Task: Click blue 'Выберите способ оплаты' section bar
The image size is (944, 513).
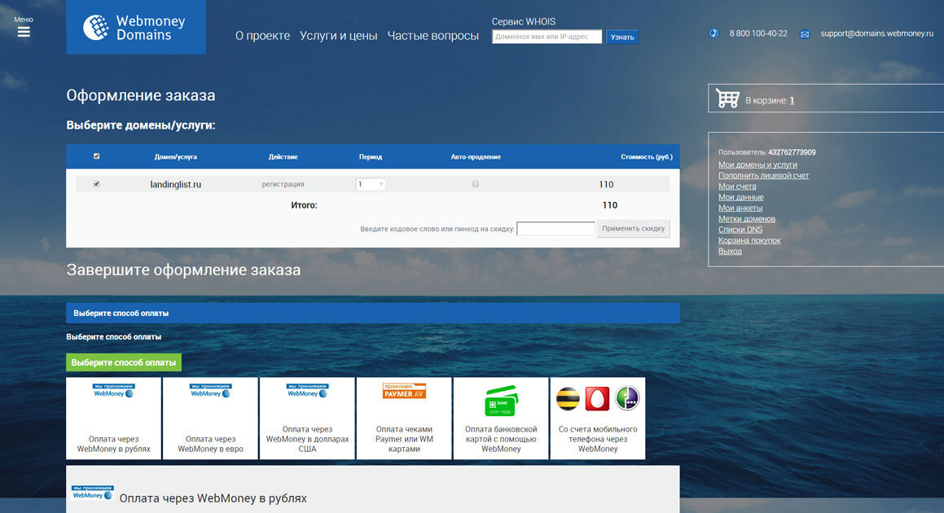Action: (373, 313)
